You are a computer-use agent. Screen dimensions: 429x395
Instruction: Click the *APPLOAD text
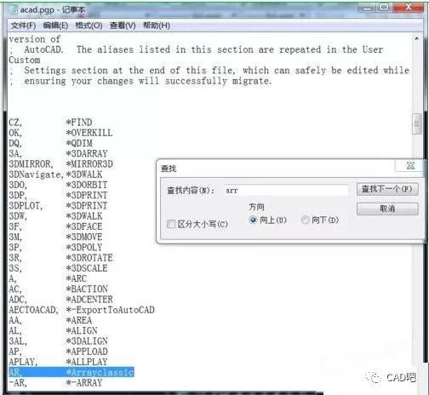(87, 352)
